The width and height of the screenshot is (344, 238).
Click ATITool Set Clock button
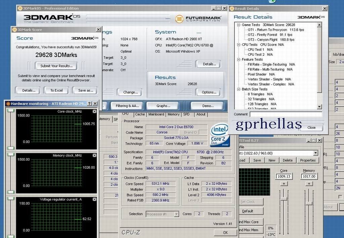pos(250,202)
